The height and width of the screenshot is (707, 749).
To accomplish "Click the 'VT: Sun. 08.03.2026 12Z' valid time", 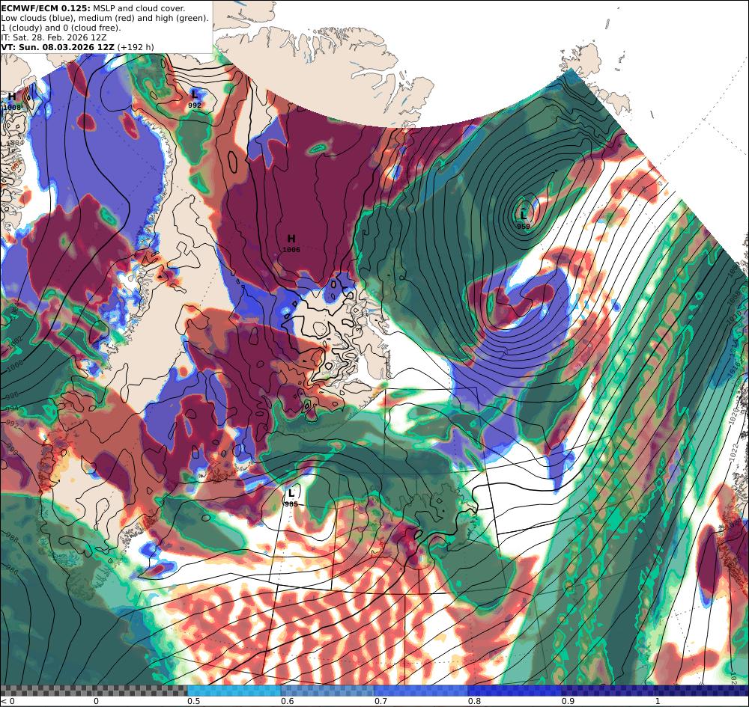I will coord(58,46).
